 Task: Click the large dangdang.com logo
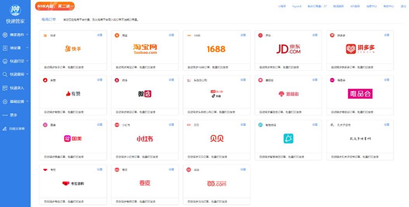(217, 184)
